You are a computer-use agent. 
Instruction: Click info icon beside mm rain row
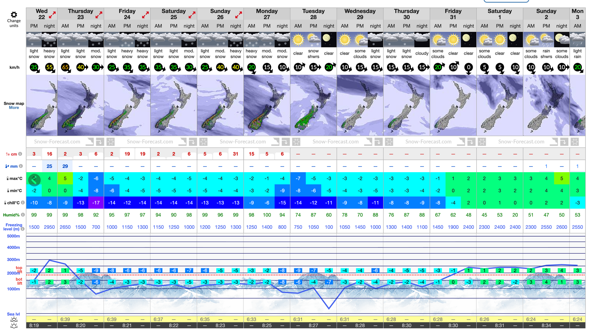click(21, 166)
